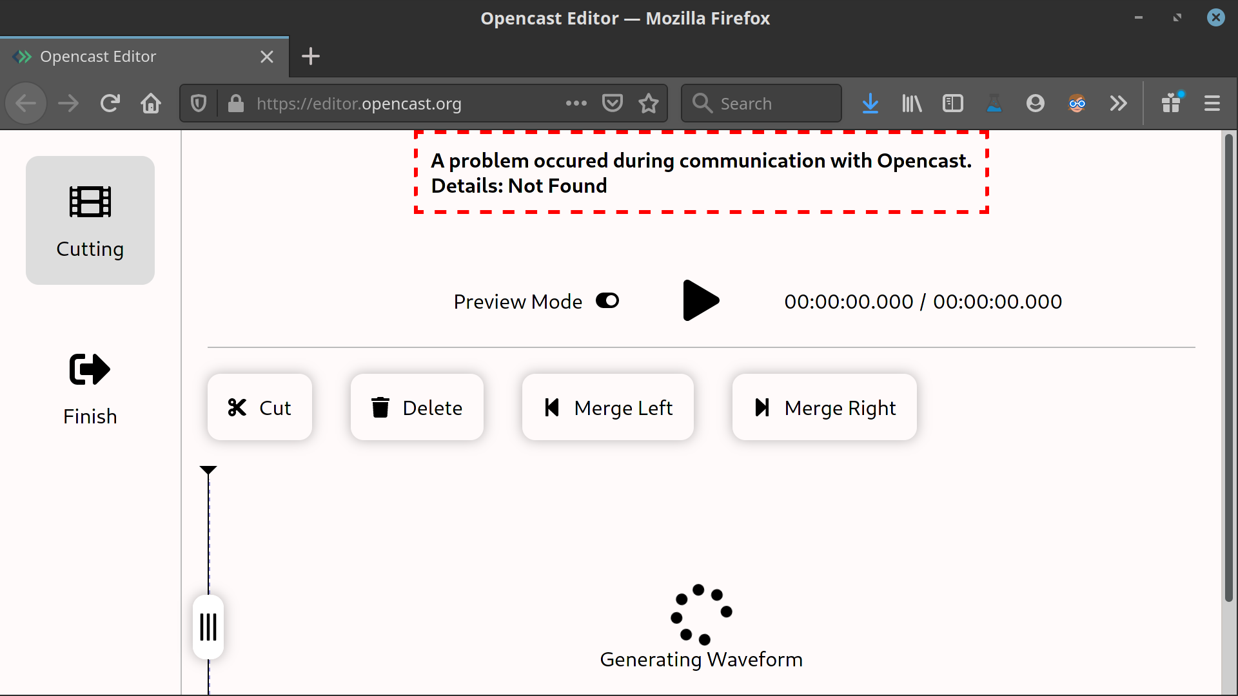Open a new browser tab
Image resolution: width=1238 pixels, height=696 pixels.
click(311, 57)
